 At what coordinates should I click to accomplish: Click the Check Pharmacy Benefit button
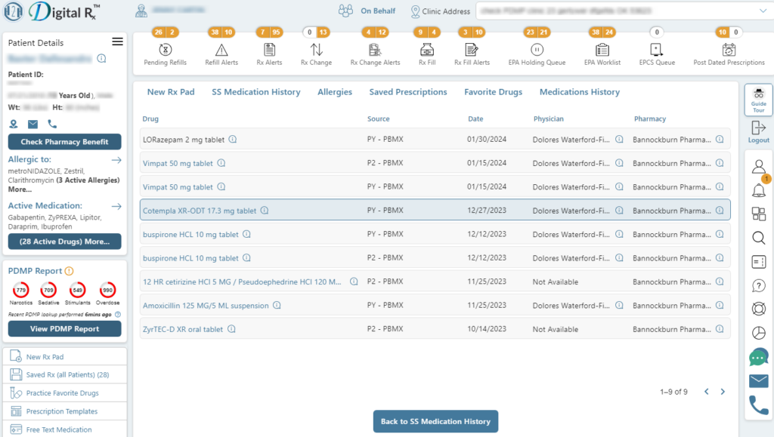click(x=64, y=142)
